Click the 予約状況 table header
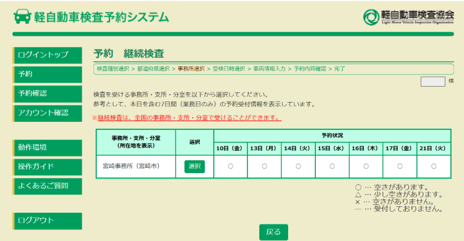 click(332, 135)
